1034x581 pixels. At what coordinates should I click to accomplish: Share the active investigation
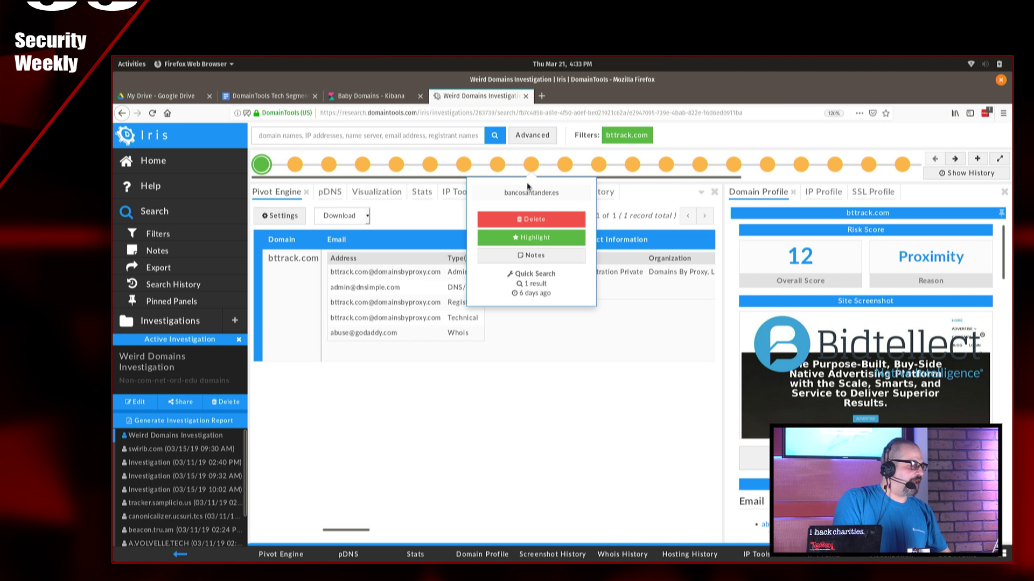(180, 402)
